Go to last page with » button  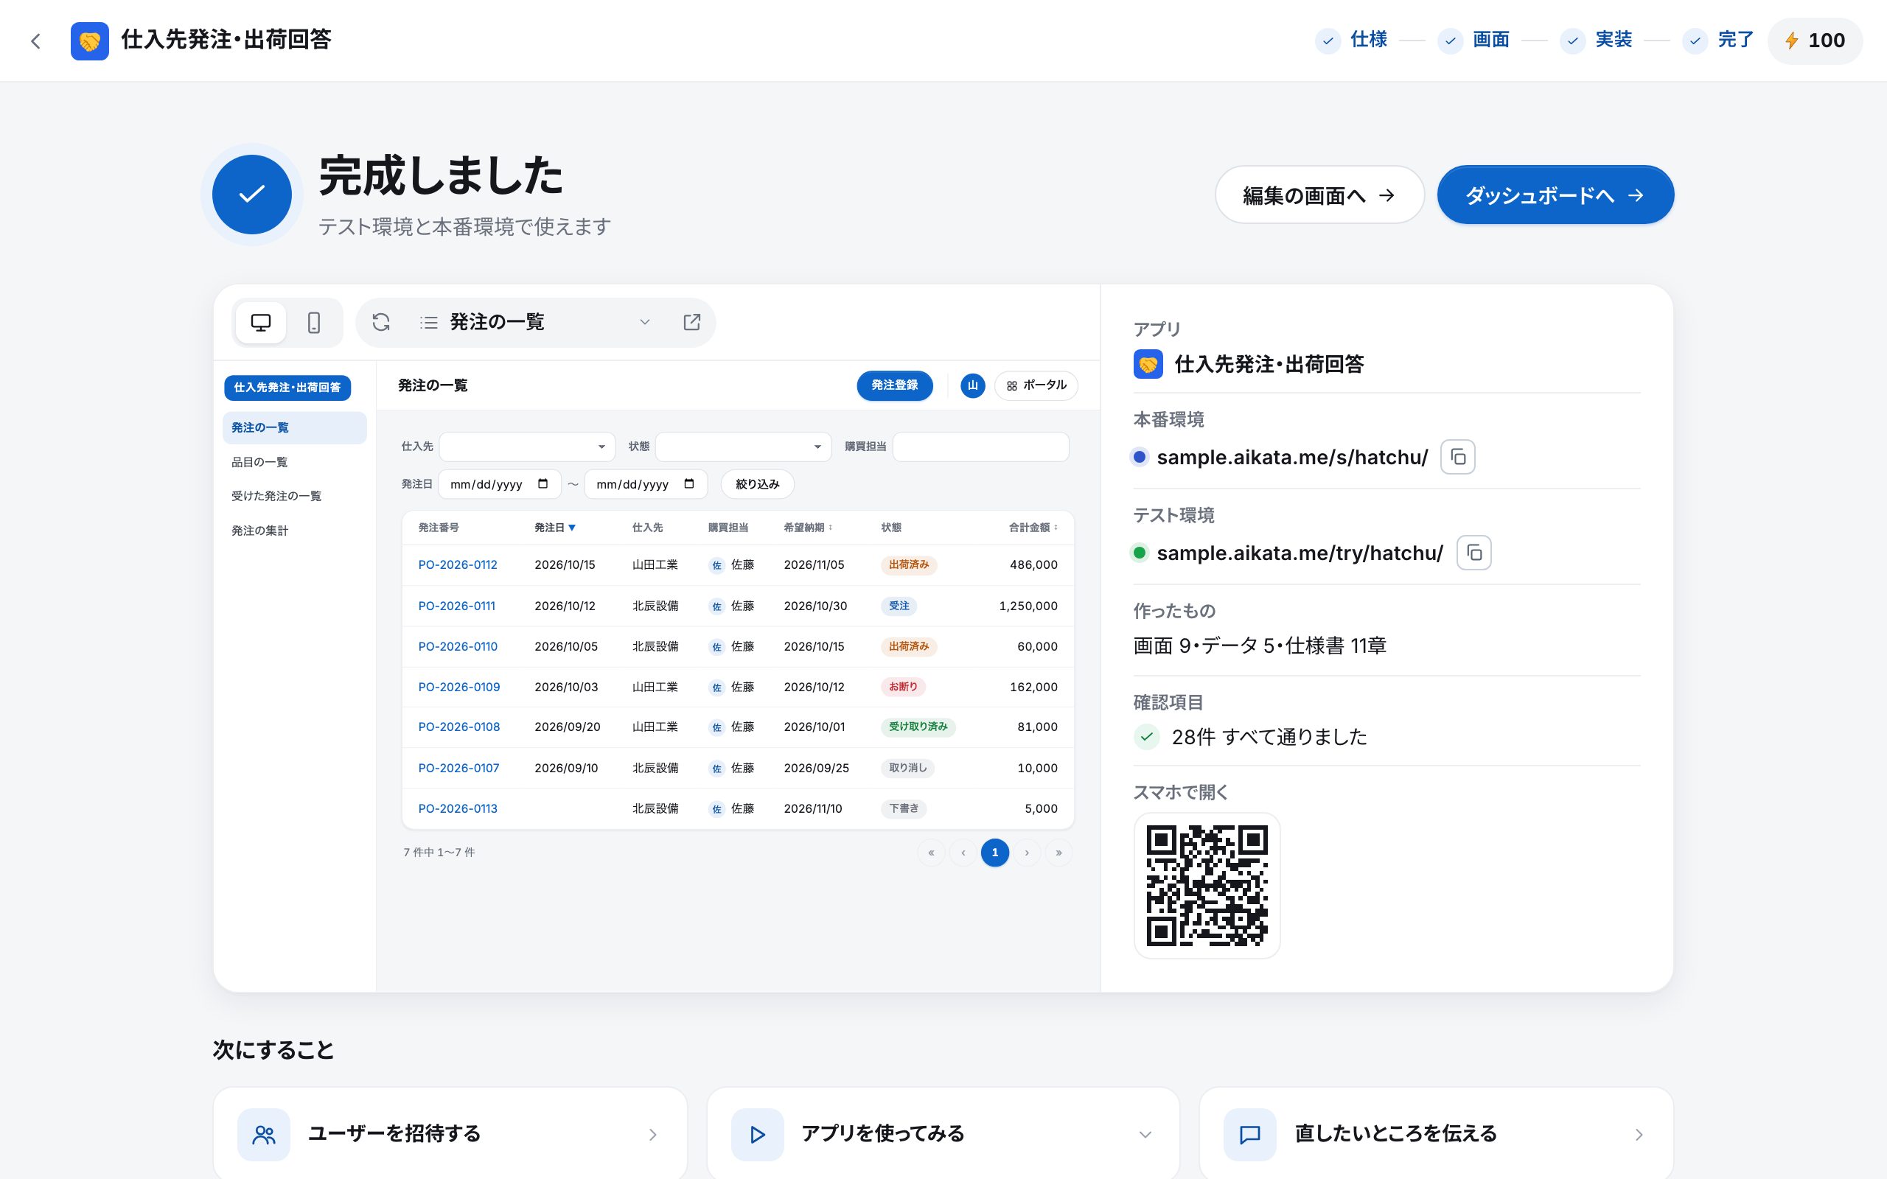1059,853
